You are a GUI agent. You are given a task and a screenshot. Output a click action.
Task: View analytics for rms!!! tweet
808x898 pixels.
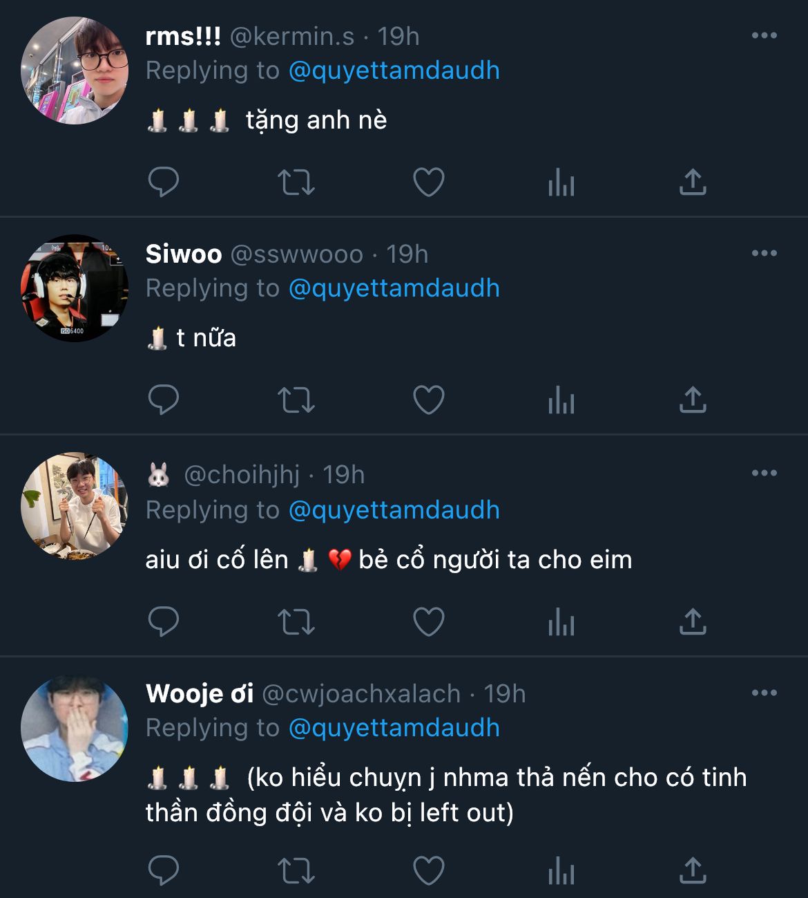click(561, 183)
